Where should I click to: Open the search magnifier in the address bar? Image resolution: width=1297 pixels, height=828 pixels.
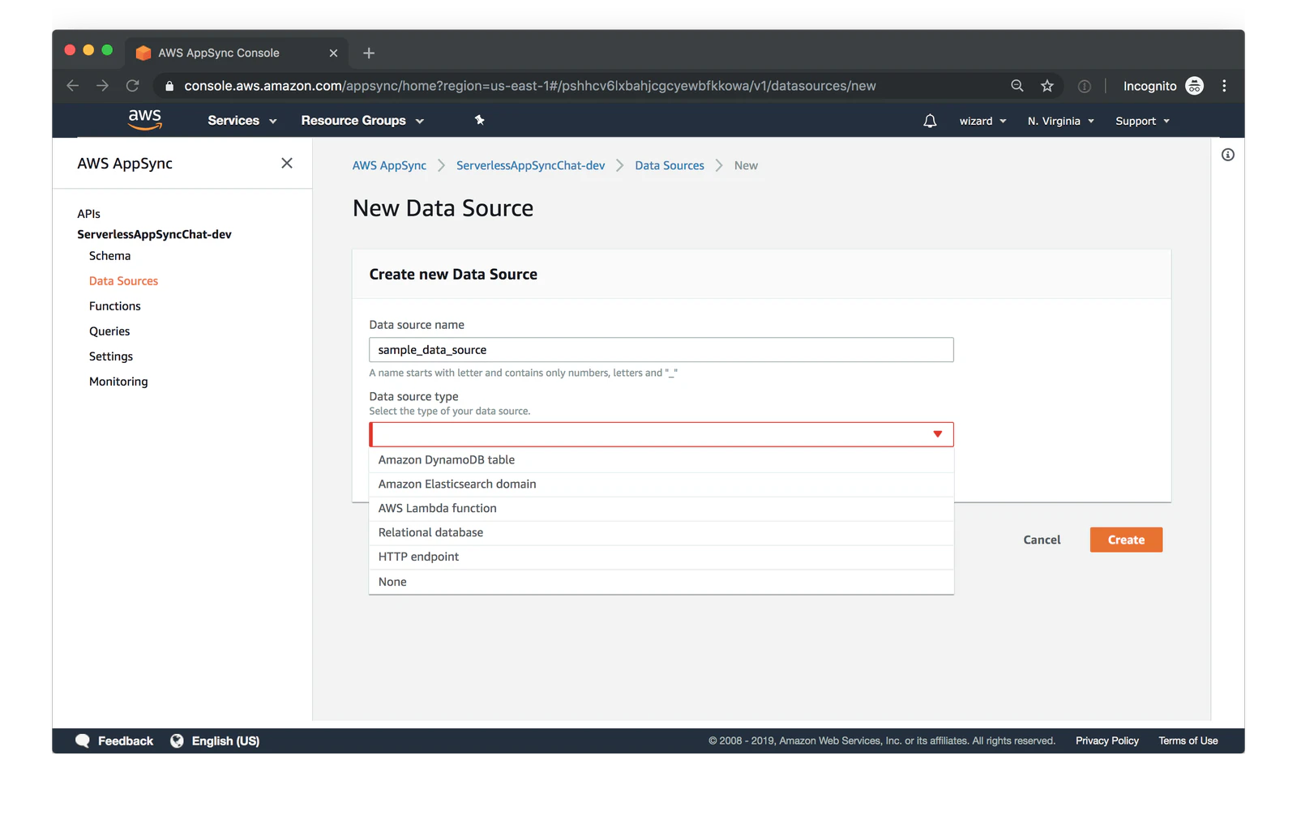[1016, 85]
